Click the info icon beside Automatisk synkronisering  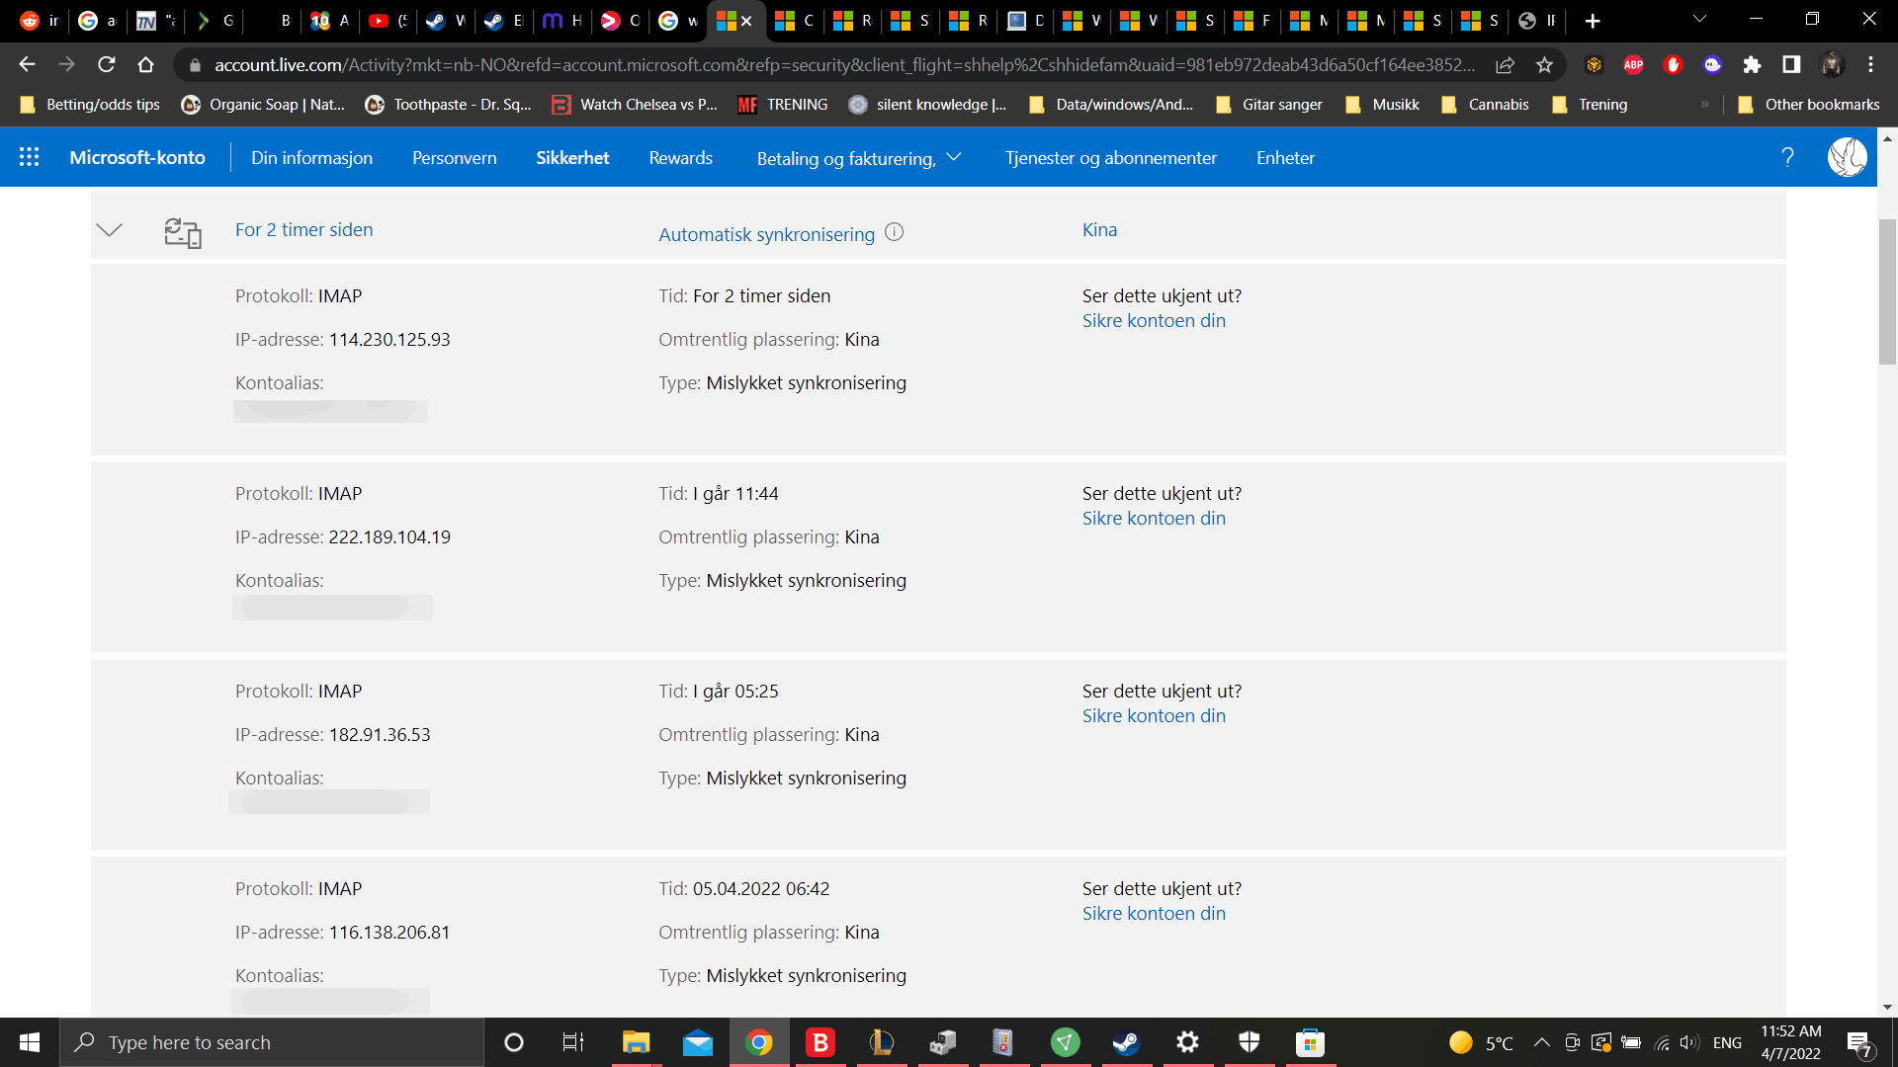click(894, 232)
